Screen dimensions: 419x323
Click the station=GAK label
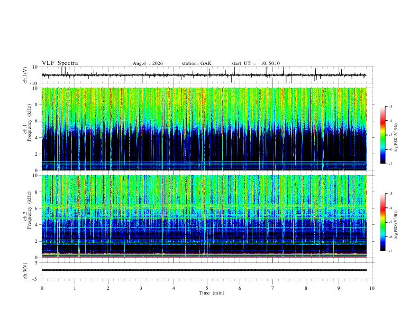click(196, 63)
